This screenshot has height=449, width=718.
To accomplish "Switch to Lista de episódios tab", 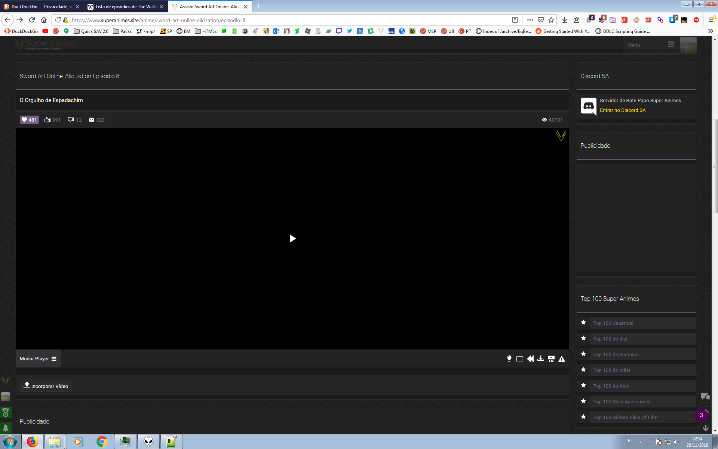I will click(x=123, y=6).
